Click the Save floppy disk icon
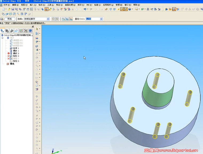The width and height of the screenshot is (203, 154). [x=13, y=9]
